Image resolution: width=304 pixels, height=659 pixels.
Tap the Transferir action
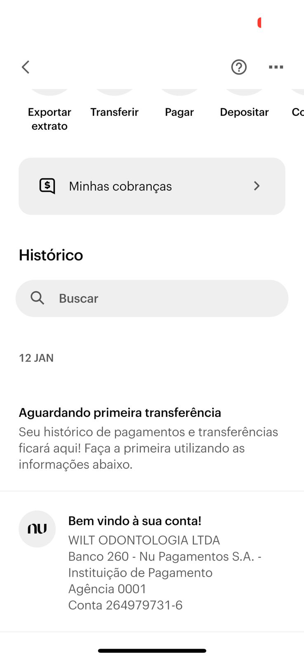(115, 112)
